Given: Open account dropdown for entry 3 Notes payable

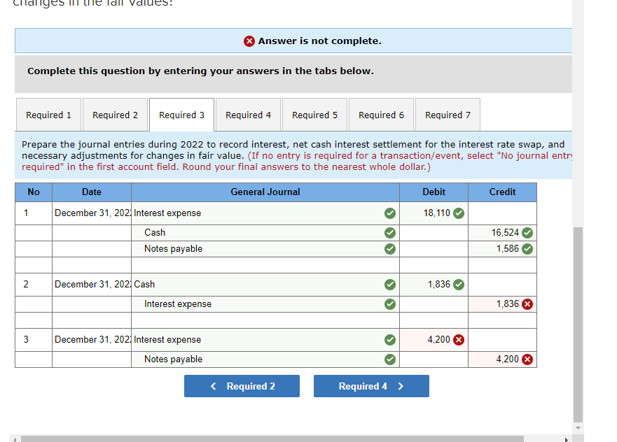Looking at the screenshot, I should [x=265, y=359].
